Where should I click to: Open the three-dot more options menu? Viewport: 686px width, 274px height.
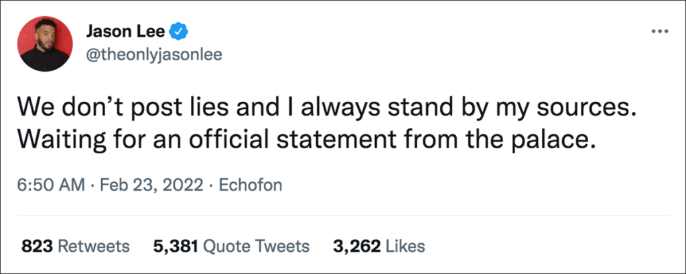coord(660,31)
